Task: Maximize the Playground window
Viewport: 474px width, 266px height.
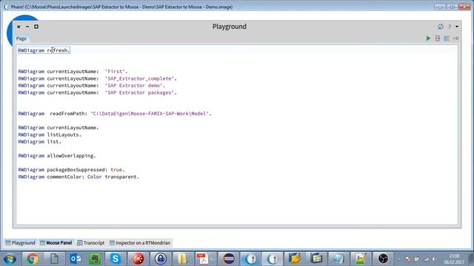Action: [x=36, y=27]
